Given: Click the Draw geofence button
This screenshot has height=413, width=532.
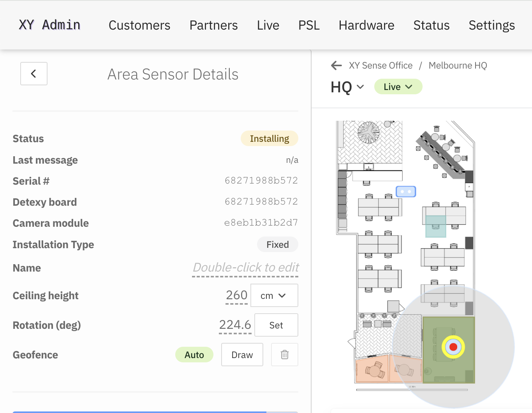Looking at the screenshot, I should coord(242,355).
